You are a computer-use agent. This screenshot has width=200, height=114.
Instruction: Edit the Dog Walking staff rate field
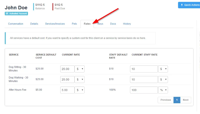144,79
